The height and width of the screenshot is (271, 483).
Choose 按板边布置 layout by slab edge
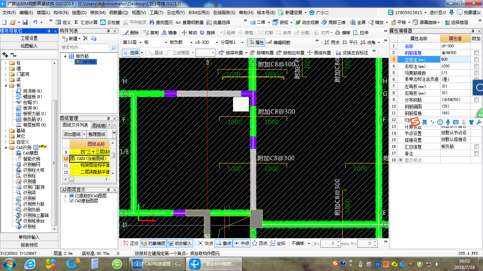290,53
